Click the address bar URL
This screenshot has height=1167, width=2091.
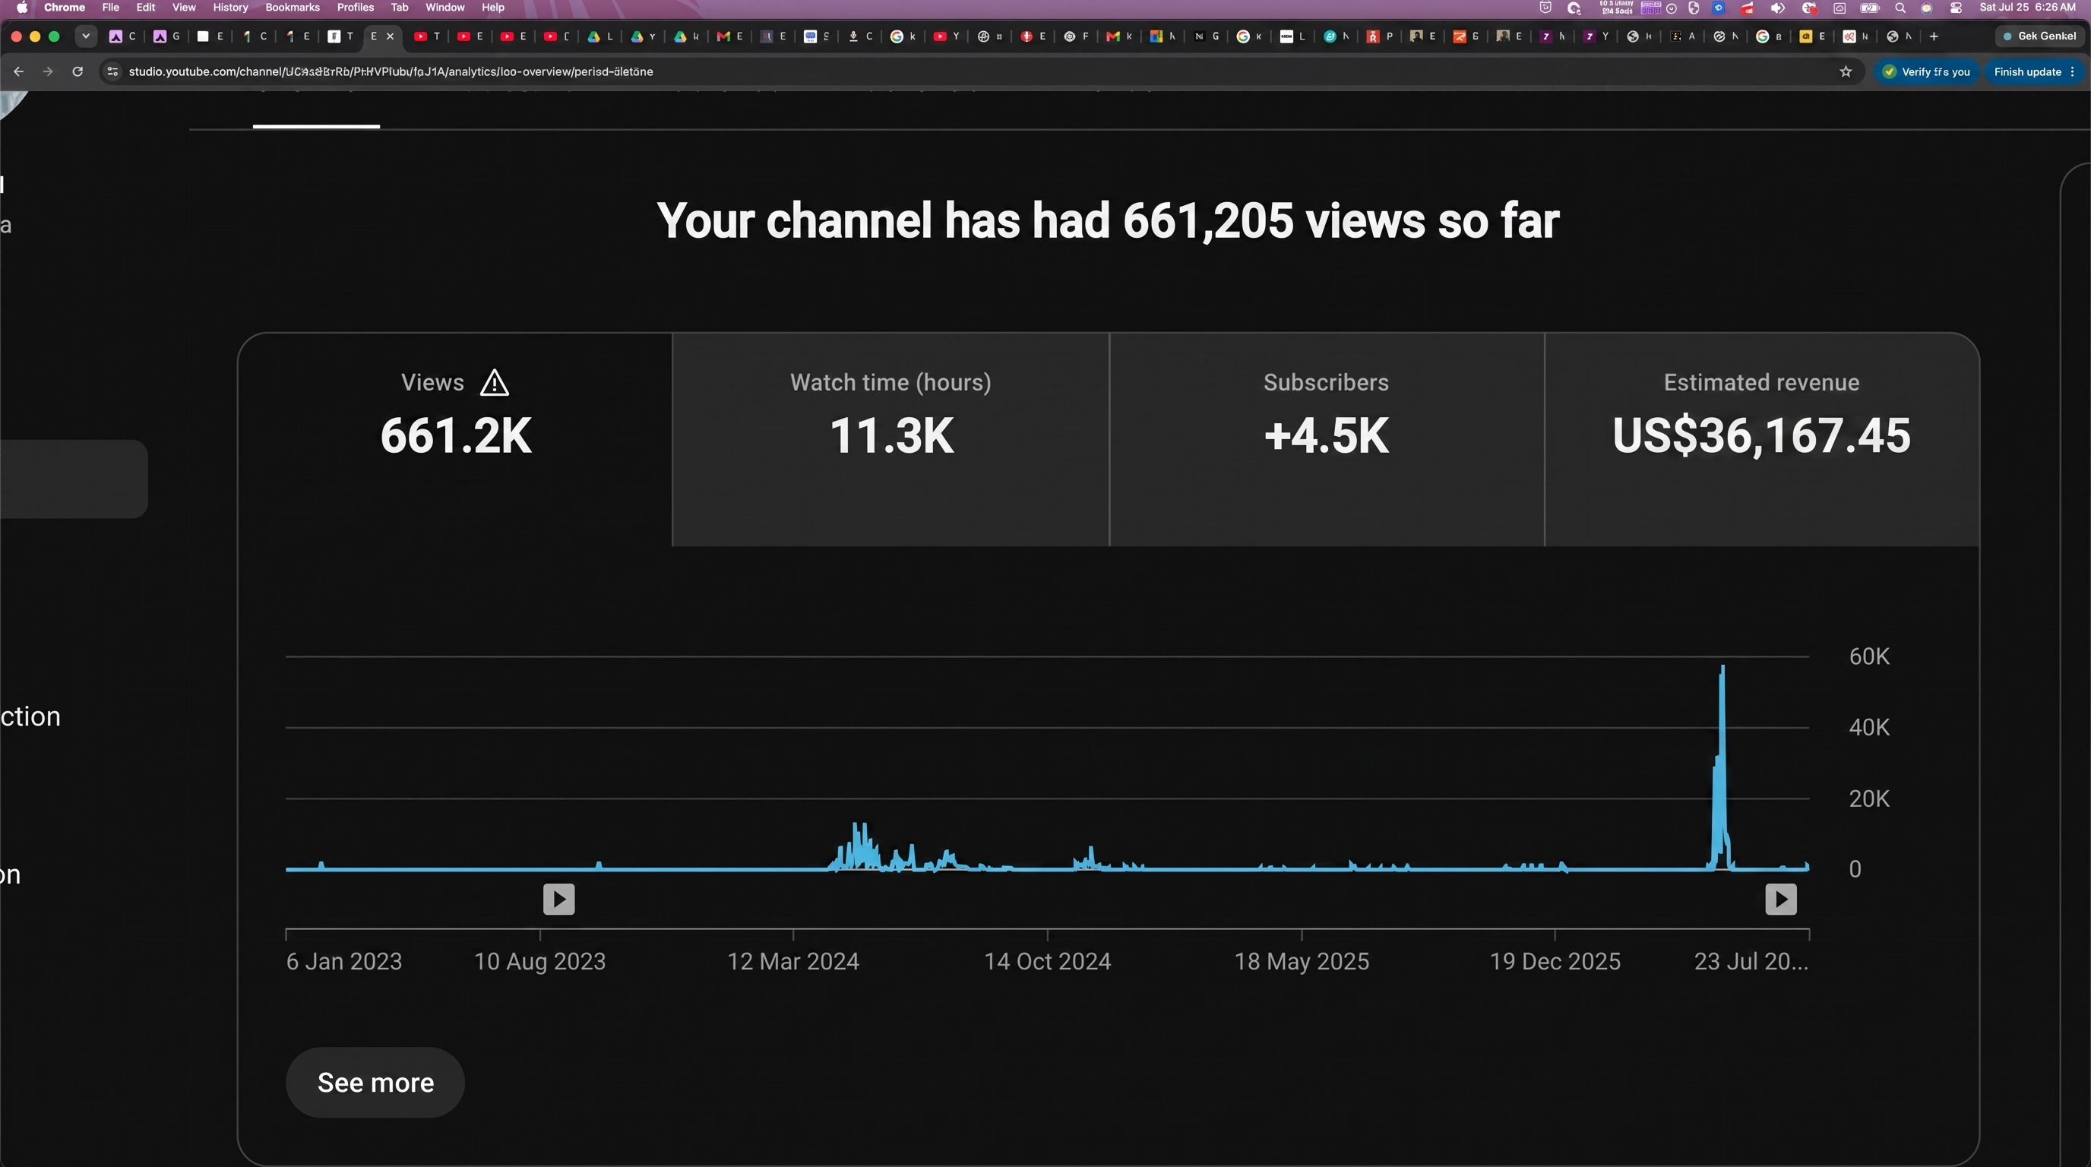coord(391,71)
